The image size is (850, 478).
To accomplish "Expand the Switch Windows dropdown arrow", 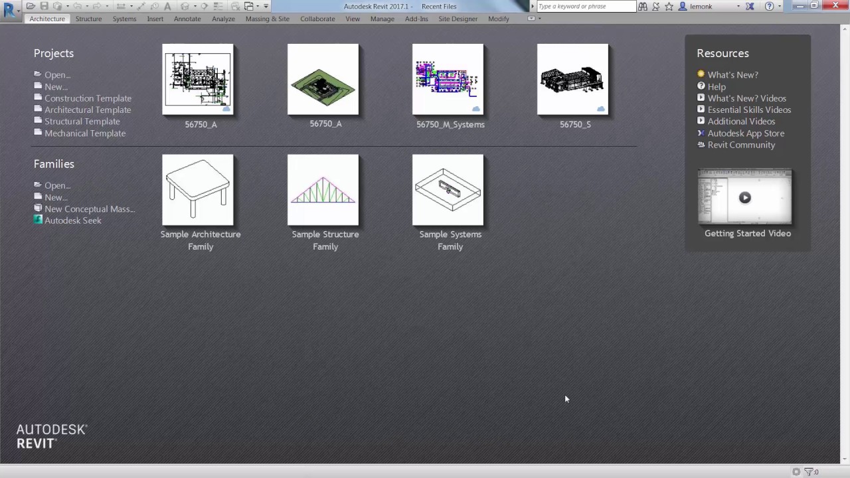I will coord(258,6).
